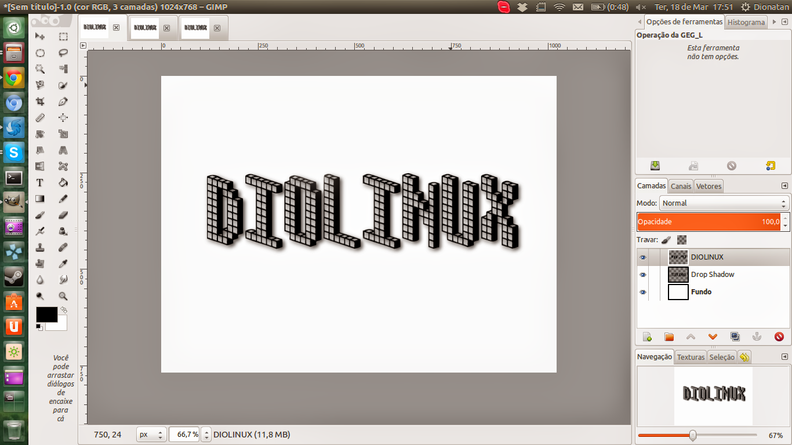Open the layer Modo dropdown
This screenshot has width=792, height=445.
(x=724, y=203)
